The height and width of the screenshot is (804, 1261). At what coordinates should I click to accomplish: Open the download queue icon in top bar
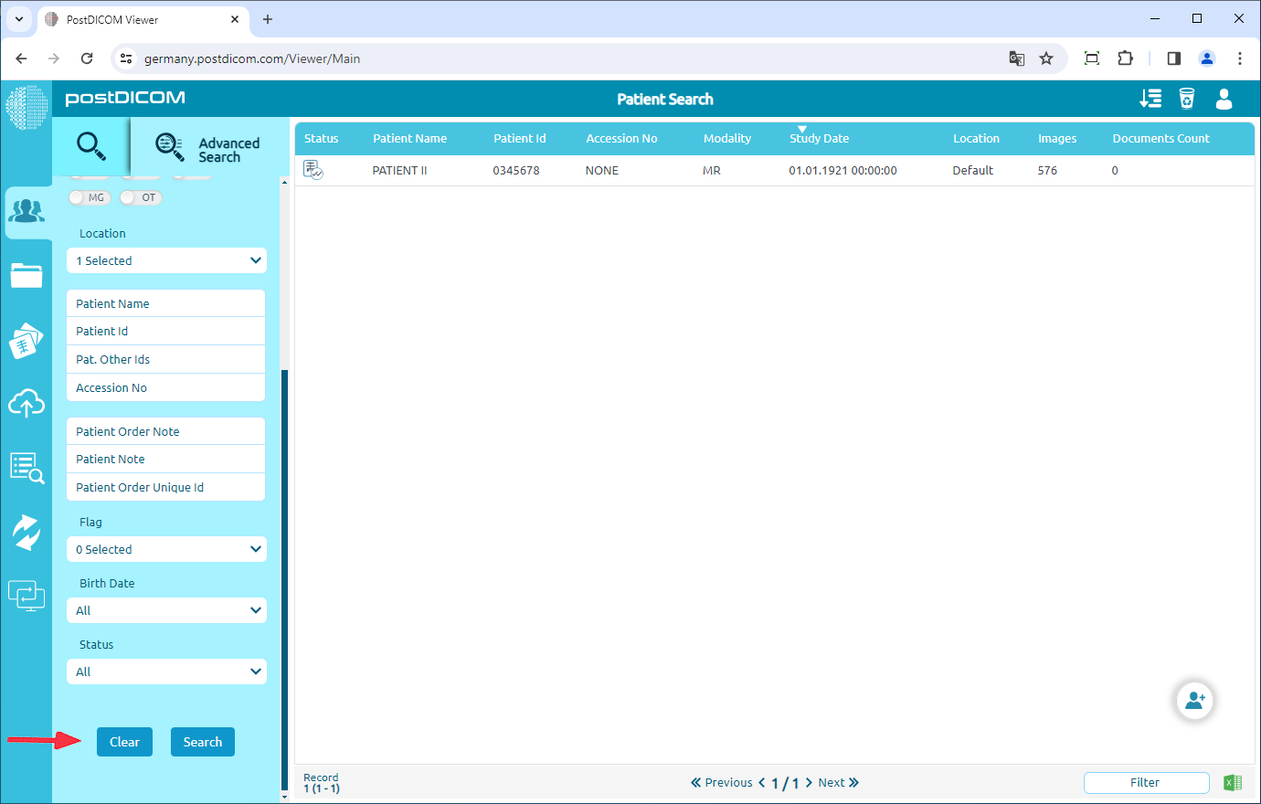[x=1150, y=99]
